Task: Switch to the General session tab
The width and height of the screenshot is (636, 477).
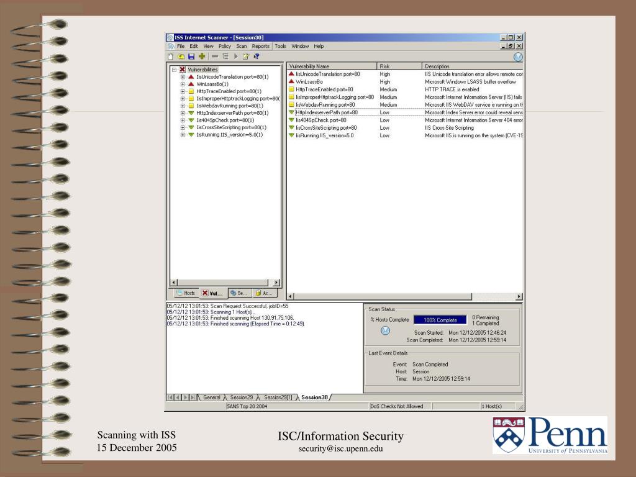Action: (x=212, y=397)
